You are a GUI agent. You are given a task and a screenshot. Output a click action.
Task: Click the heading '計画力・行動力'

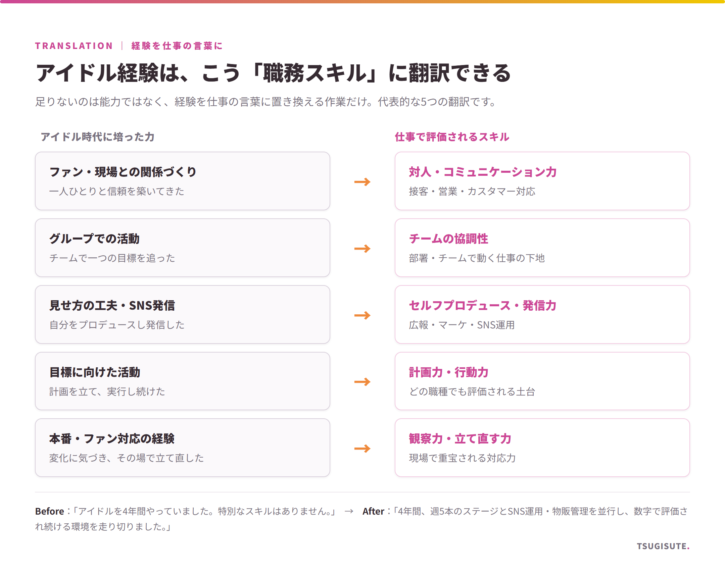pos(448,372)
